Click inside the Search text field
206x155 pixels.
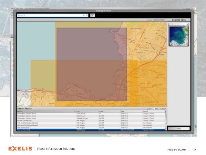[48, 15]
